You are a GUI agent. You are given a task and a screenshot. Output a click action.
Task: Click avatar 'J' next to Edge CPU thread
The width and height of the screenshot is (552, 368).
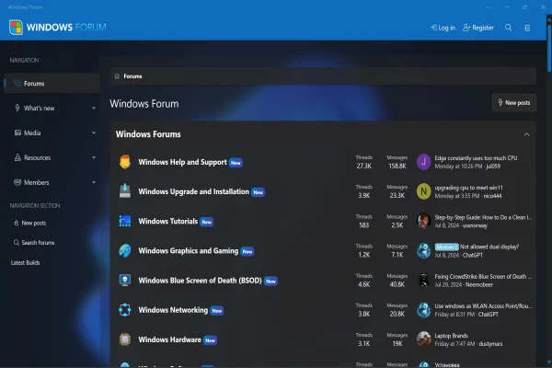click(423, 162)
